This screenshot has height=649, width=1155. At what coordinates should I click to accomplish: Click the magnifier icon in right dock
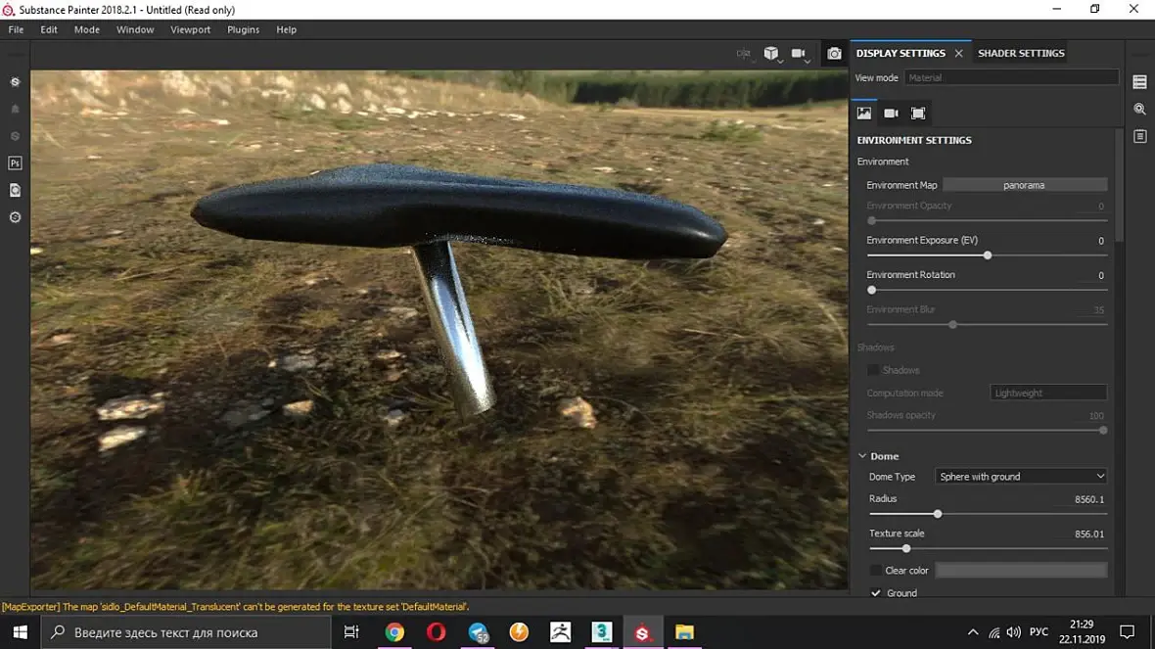coord(1139,110)
